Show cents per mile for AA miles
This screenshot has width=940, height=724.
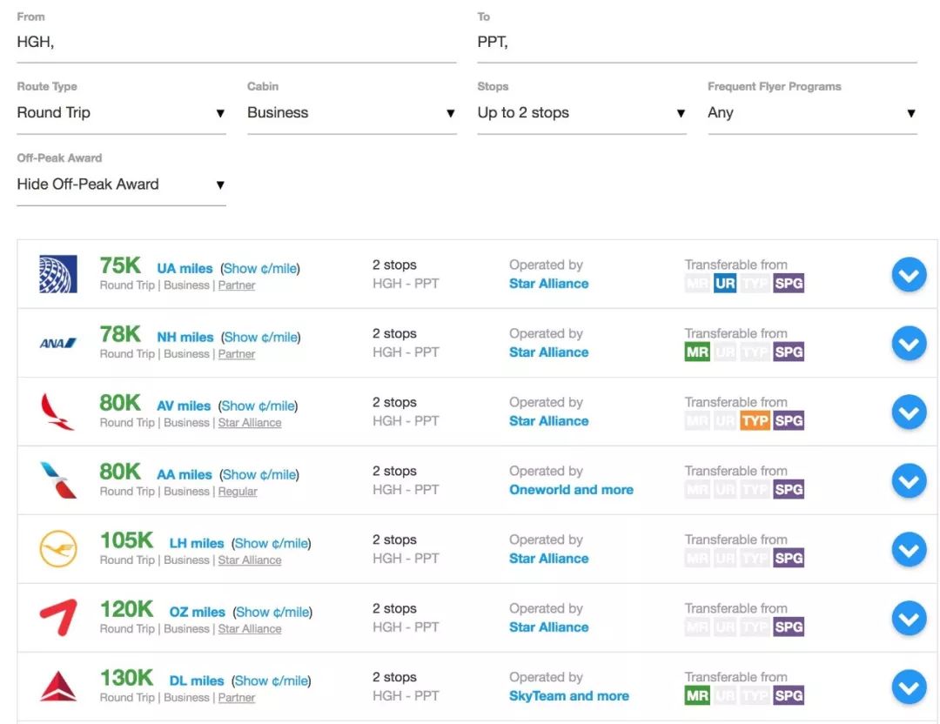pyautogui.click(x=260, y=475)
